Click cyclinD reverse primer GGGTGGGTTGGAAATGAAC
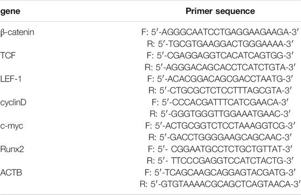Image resolution: width=301 pixels, height=195 pixels. point(220,114)
